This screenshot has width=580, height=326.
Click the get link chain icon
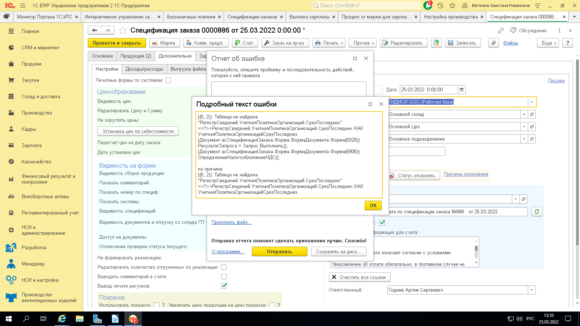(501, 30)
